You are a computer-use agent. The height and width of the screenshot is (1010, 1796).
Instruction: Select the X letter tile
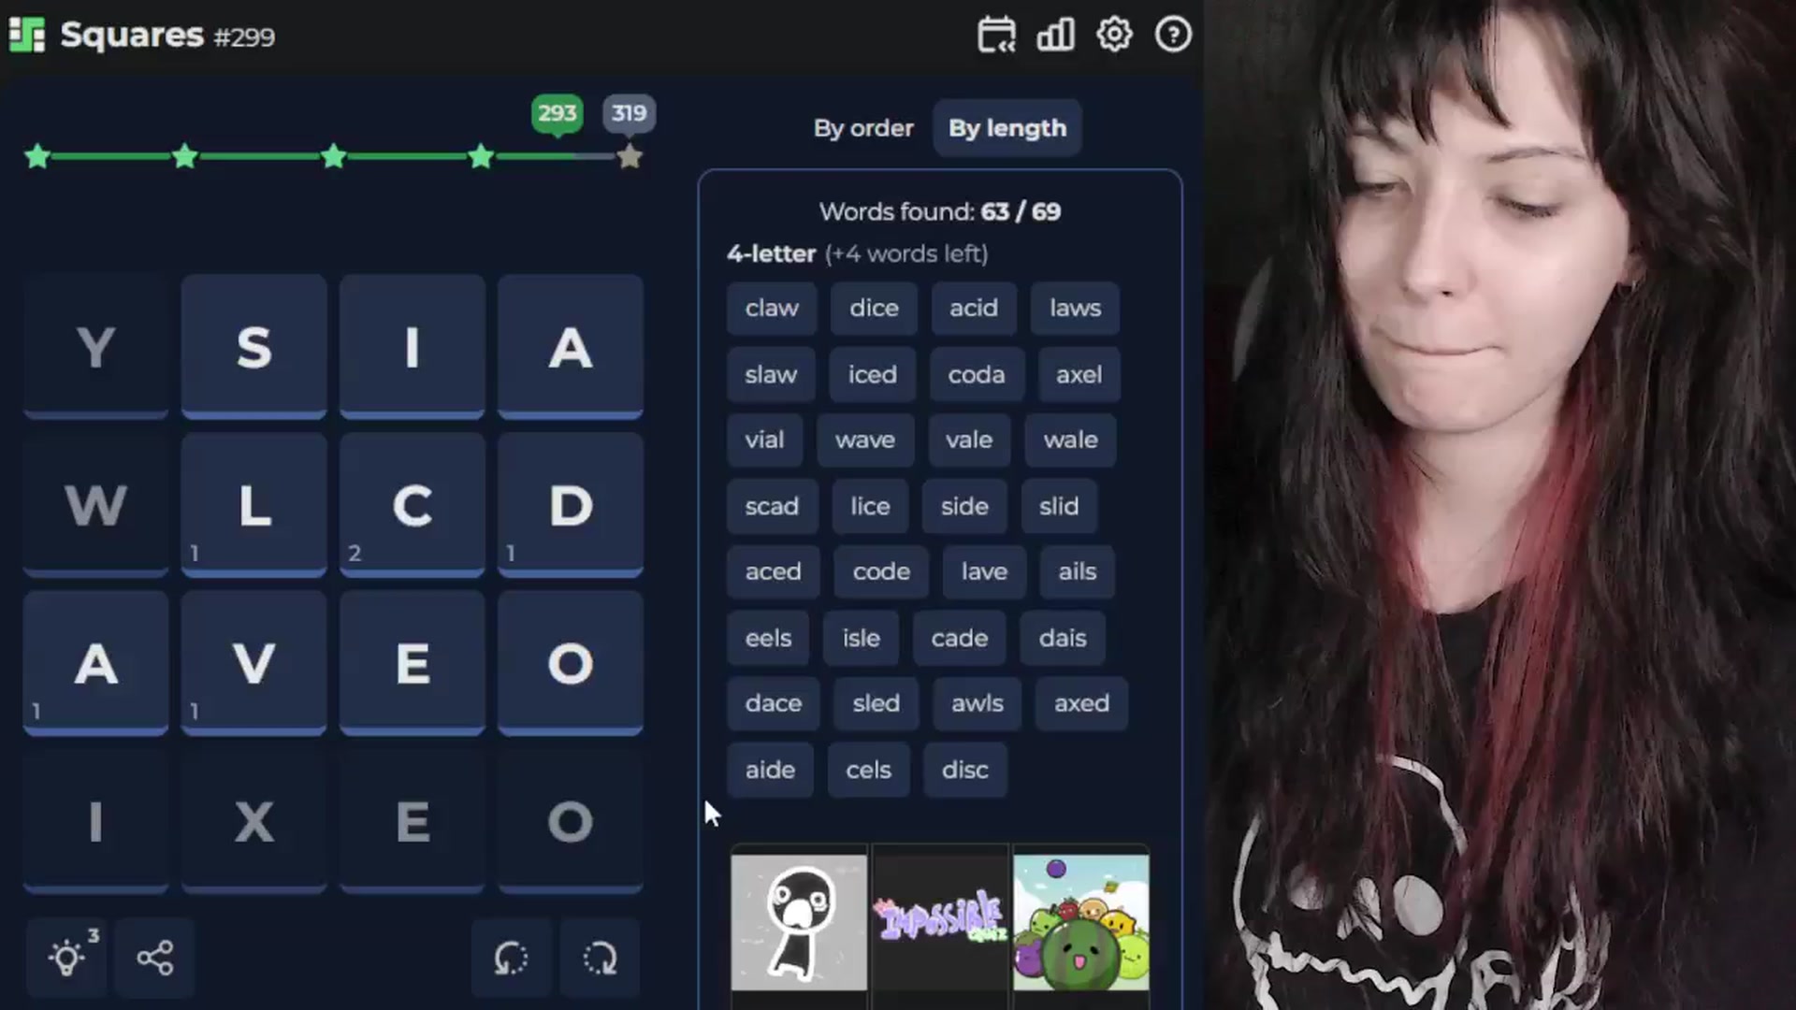253,821
